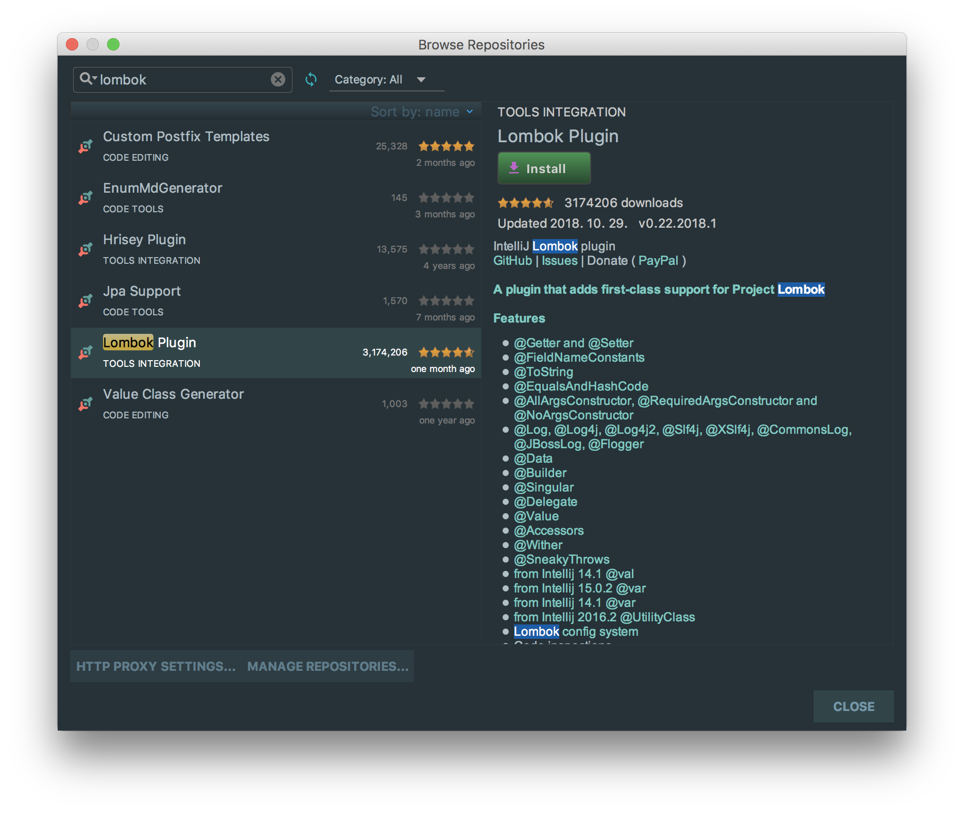This screenshot has width=964, height=813.
Task: Click 'one month ago' in Lombok row
Action: 443,369
